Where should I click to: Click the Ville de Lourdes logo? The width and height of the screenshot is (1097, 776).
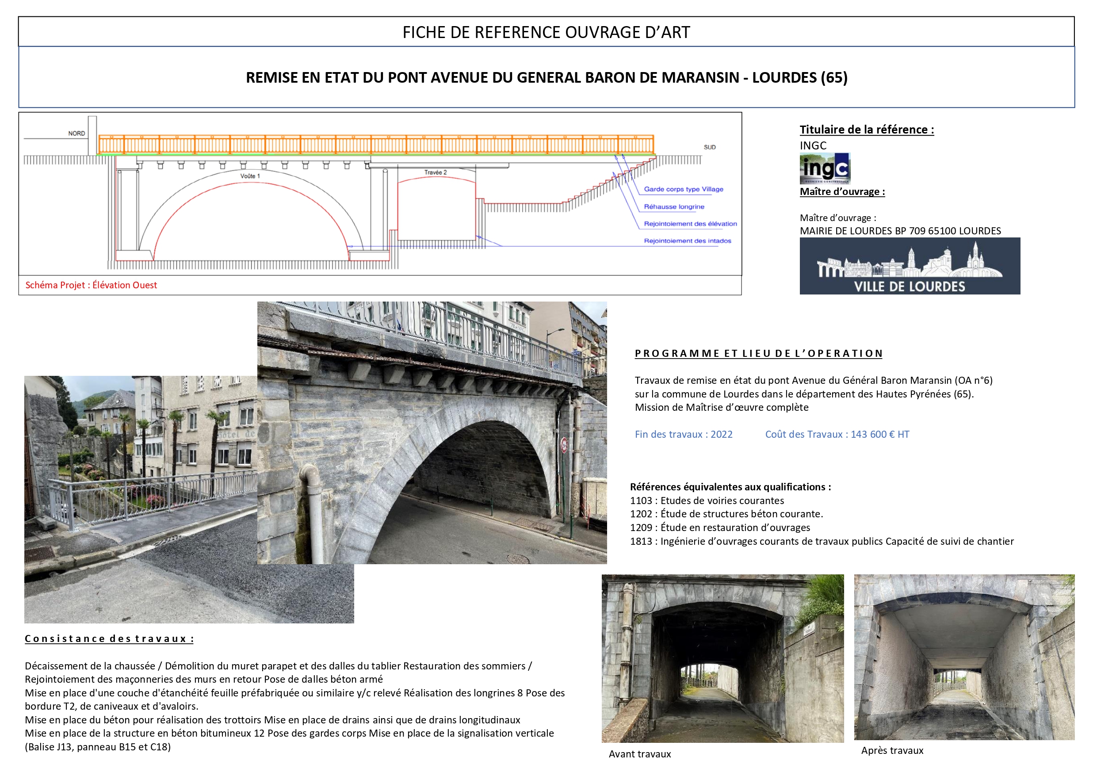point(909,266)
